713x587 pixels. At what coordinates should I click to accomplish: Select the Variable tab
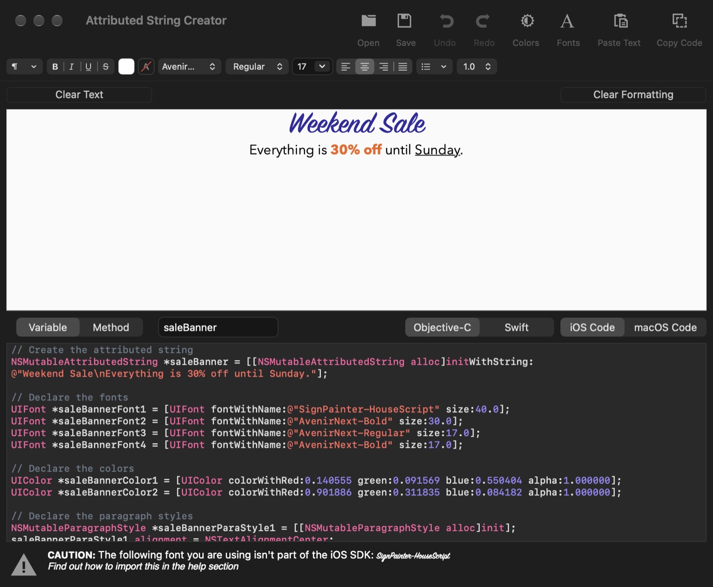pos(48,328)
